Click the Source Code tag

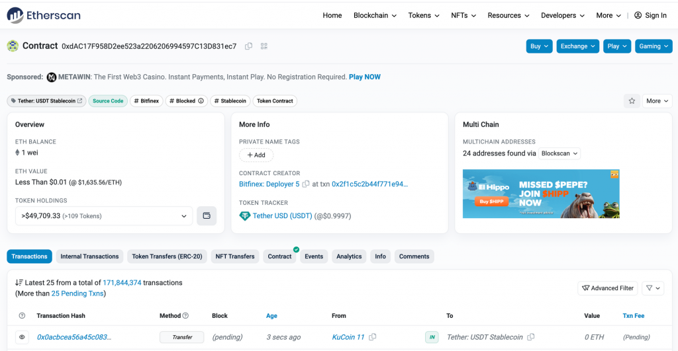click(x=108, y=101)
